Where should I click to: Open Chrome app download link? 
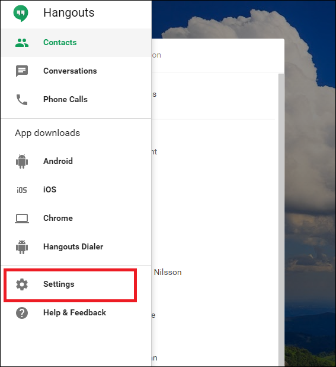[76, 219]
